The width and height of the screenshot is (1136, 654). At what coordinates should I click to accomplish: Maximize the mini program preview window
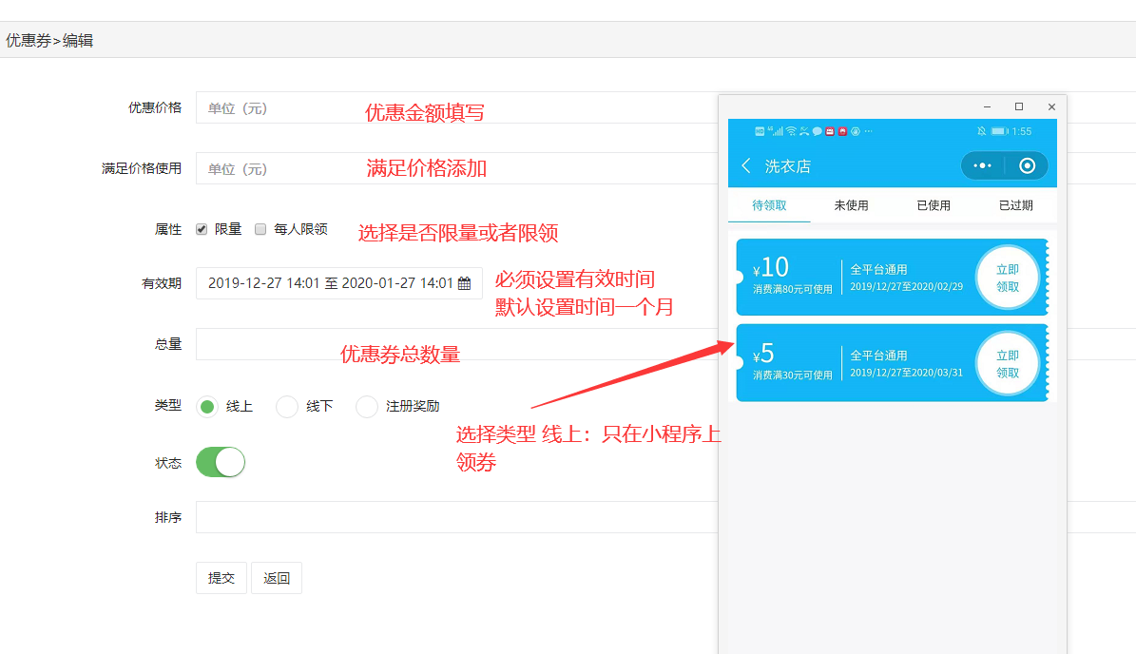point(1019,106)
